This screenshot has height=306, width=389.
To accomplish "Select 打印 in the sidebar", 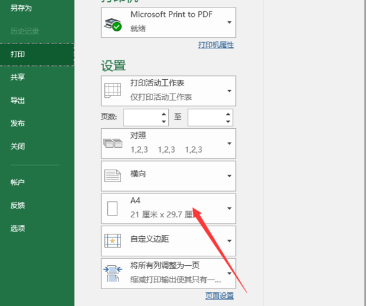I will point(37,55).
